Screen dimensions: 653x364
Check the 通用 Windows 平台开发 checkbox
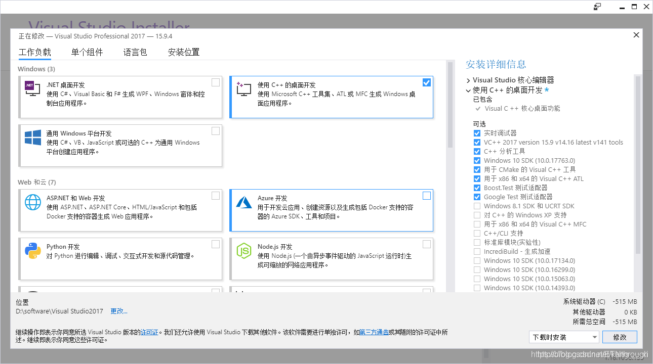[216, 131]
